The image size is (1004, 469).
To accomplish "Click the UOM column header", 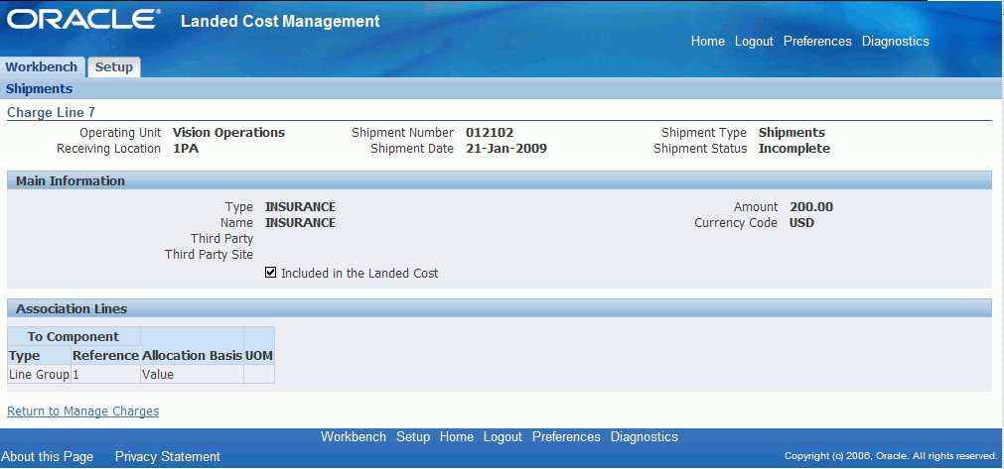I will [x=259, y=355].
